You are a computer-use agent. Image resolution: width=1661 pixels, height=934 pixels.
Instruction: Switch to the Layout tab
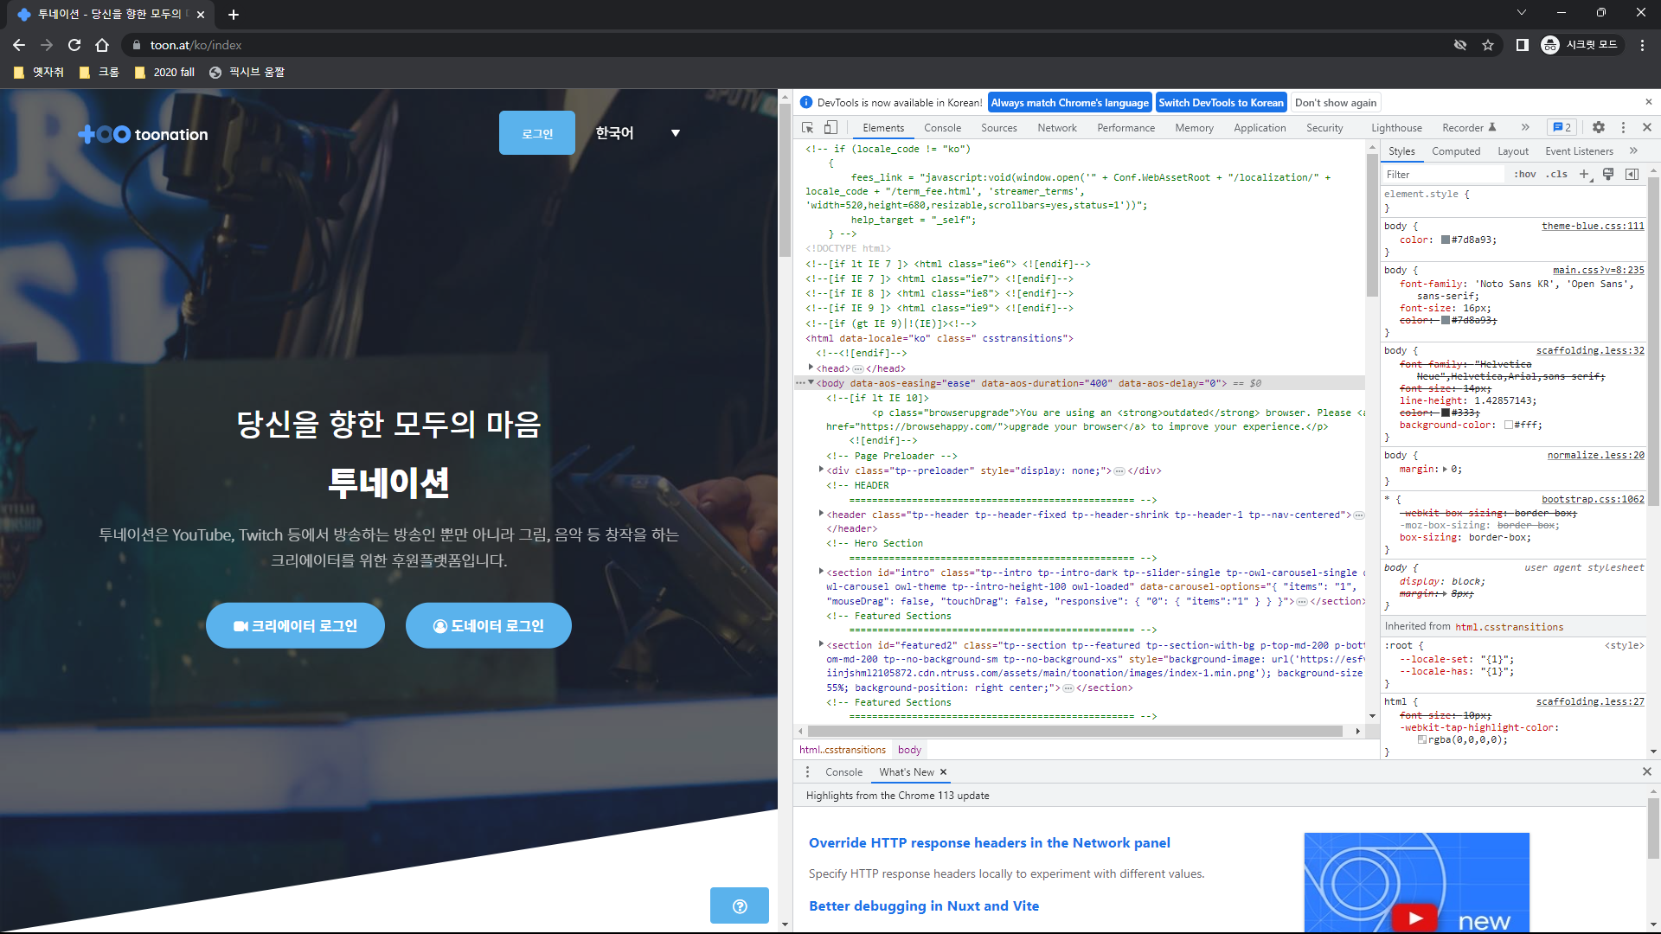click(1513, 151)
